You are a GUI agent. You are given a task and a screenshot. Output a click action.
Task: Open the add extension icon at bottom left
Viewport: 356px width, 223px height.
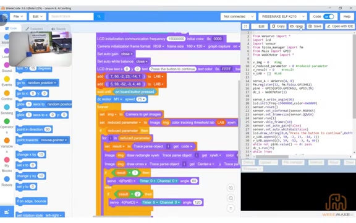[7, 212]
